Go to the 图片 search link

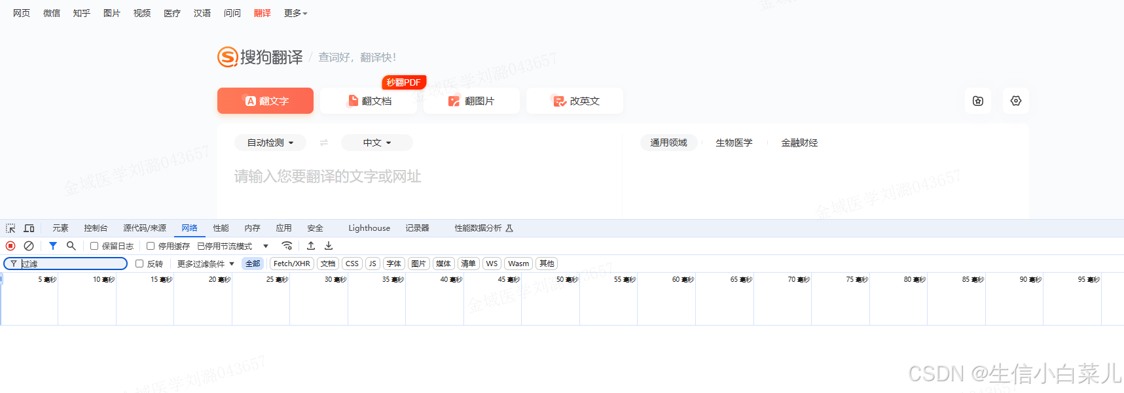point(112,13)
